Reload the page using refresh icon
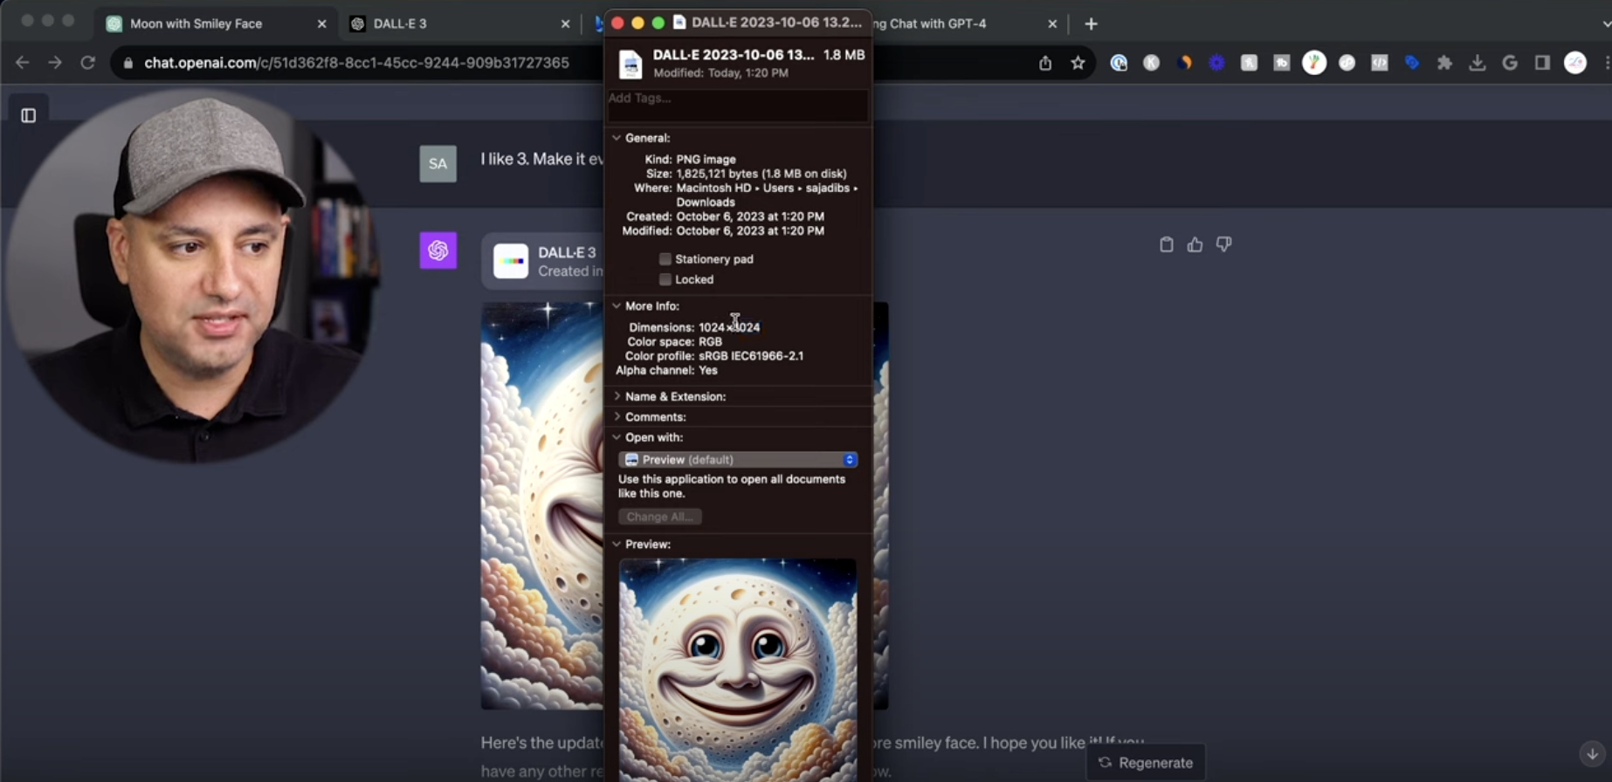This screenshot has width=1612, height=782. 87,63
